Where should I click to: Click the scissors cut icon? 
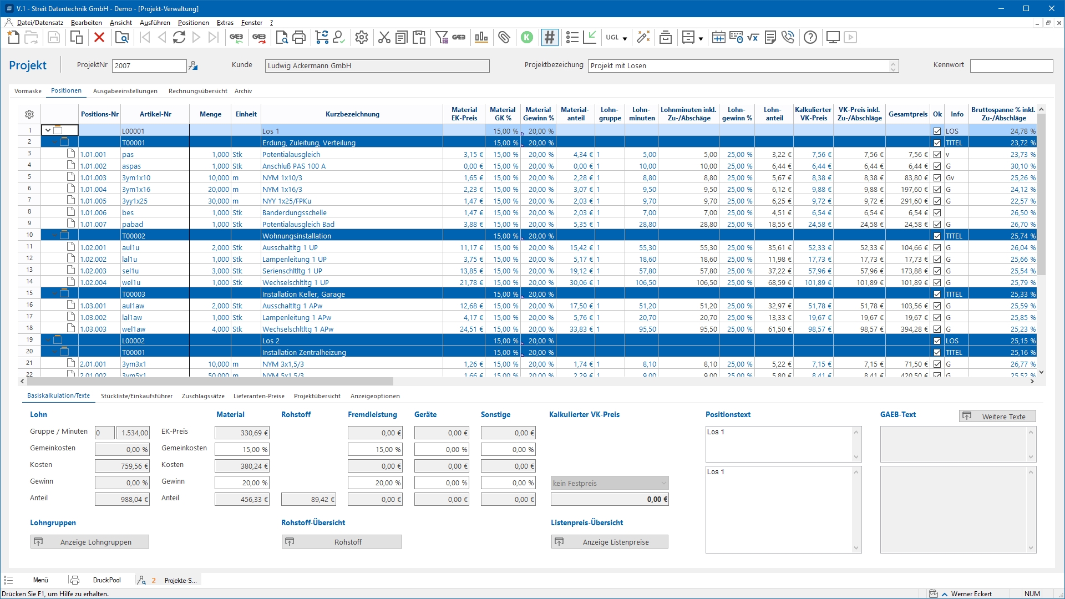384,38
